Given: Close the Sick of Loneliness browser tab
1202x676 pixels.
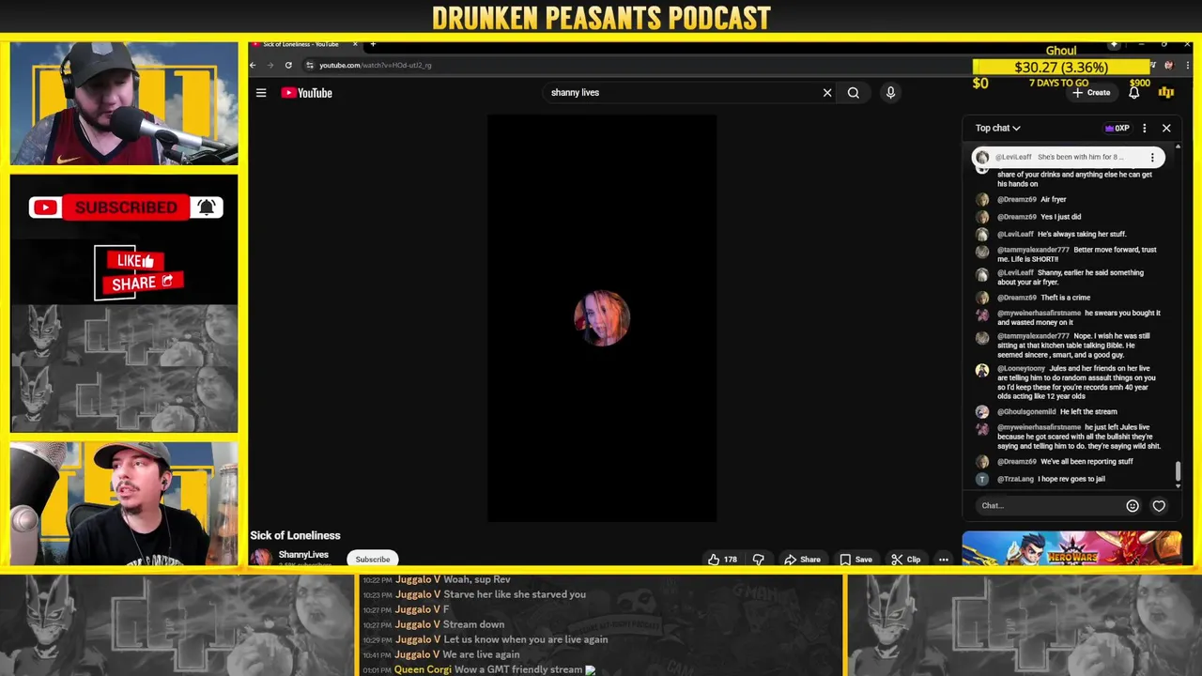Looking at the screenshot, I should [x=355, y=44].
